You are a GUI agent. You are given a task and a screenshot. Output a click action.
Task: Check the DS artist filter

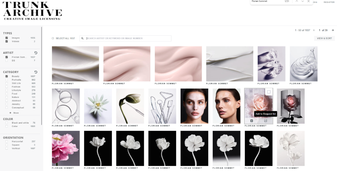tap(7, 61)
